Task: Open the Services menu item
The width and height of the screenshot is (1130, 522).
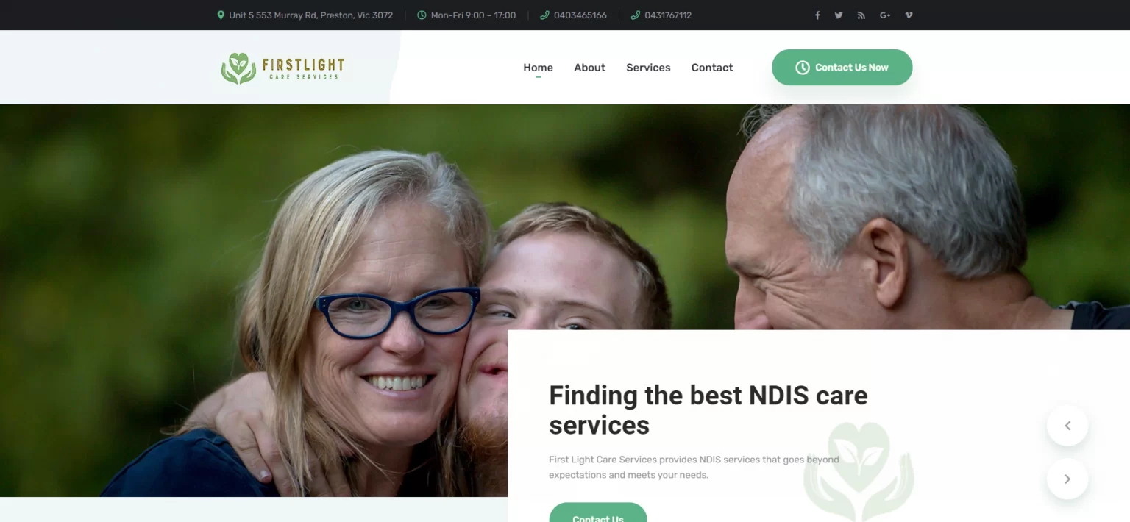Action: coord(648,68)
